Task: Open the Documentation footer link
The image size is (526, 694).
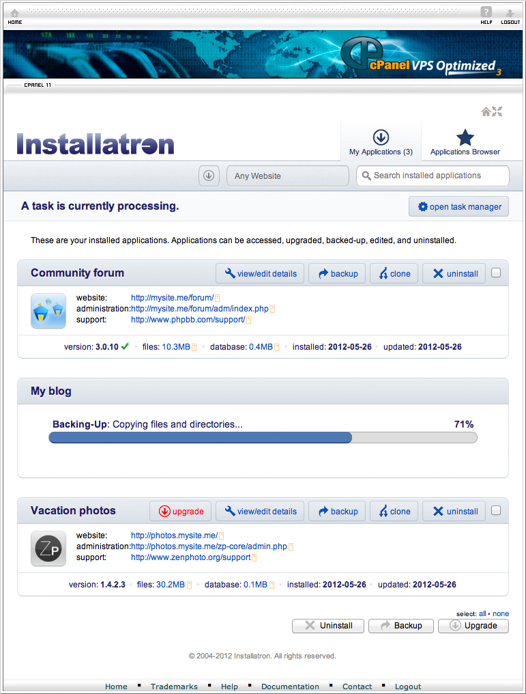Action: pyautogui.click(x=290, y=686)
